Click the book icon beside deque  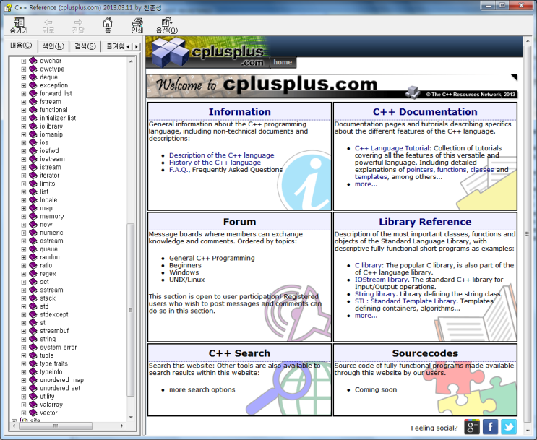[33, 77]
